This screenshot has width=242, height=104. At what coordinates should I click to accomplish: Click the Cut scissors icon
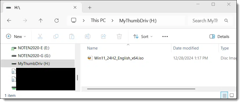coord(40,37)
